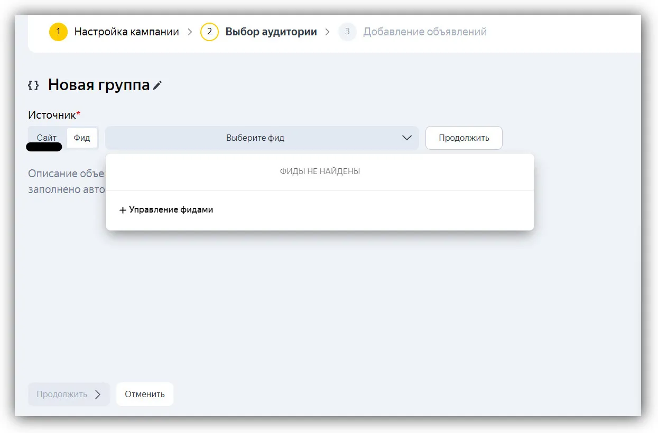The width and height of the screenshot is (658, 433).
Task: Go to the Настройка кампании step
Action: (x=127, y=32)
